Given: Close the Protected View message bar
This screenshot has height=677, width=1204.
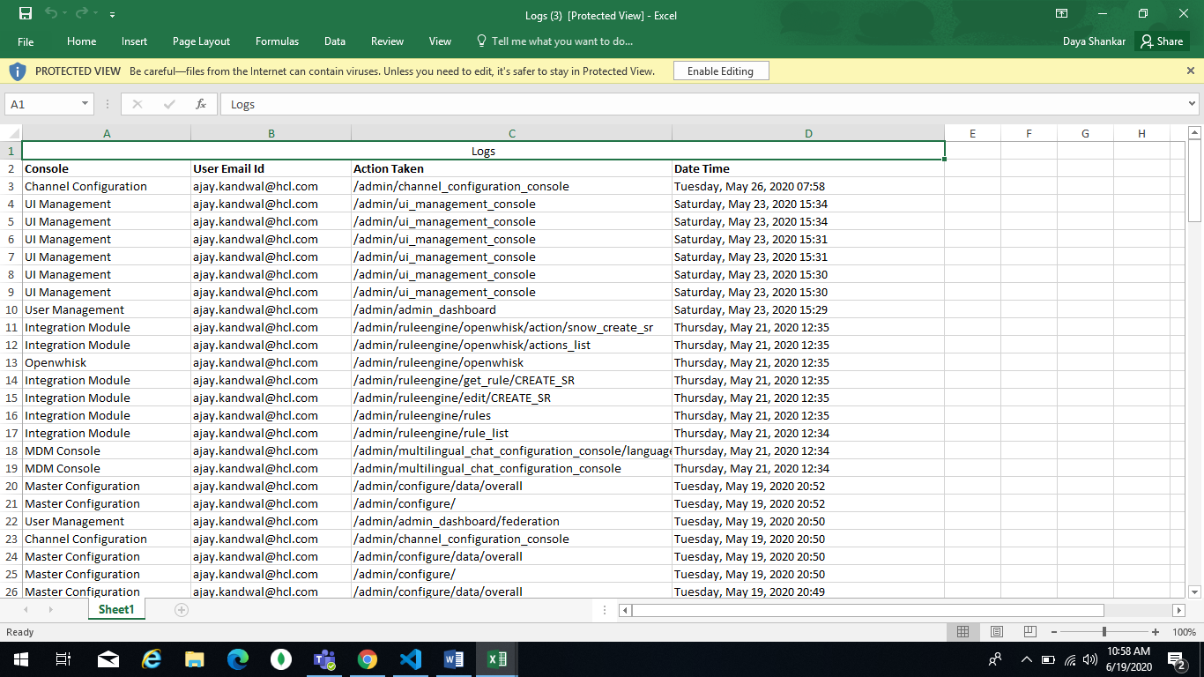Looking at the screenshot, I should 1191,71.
